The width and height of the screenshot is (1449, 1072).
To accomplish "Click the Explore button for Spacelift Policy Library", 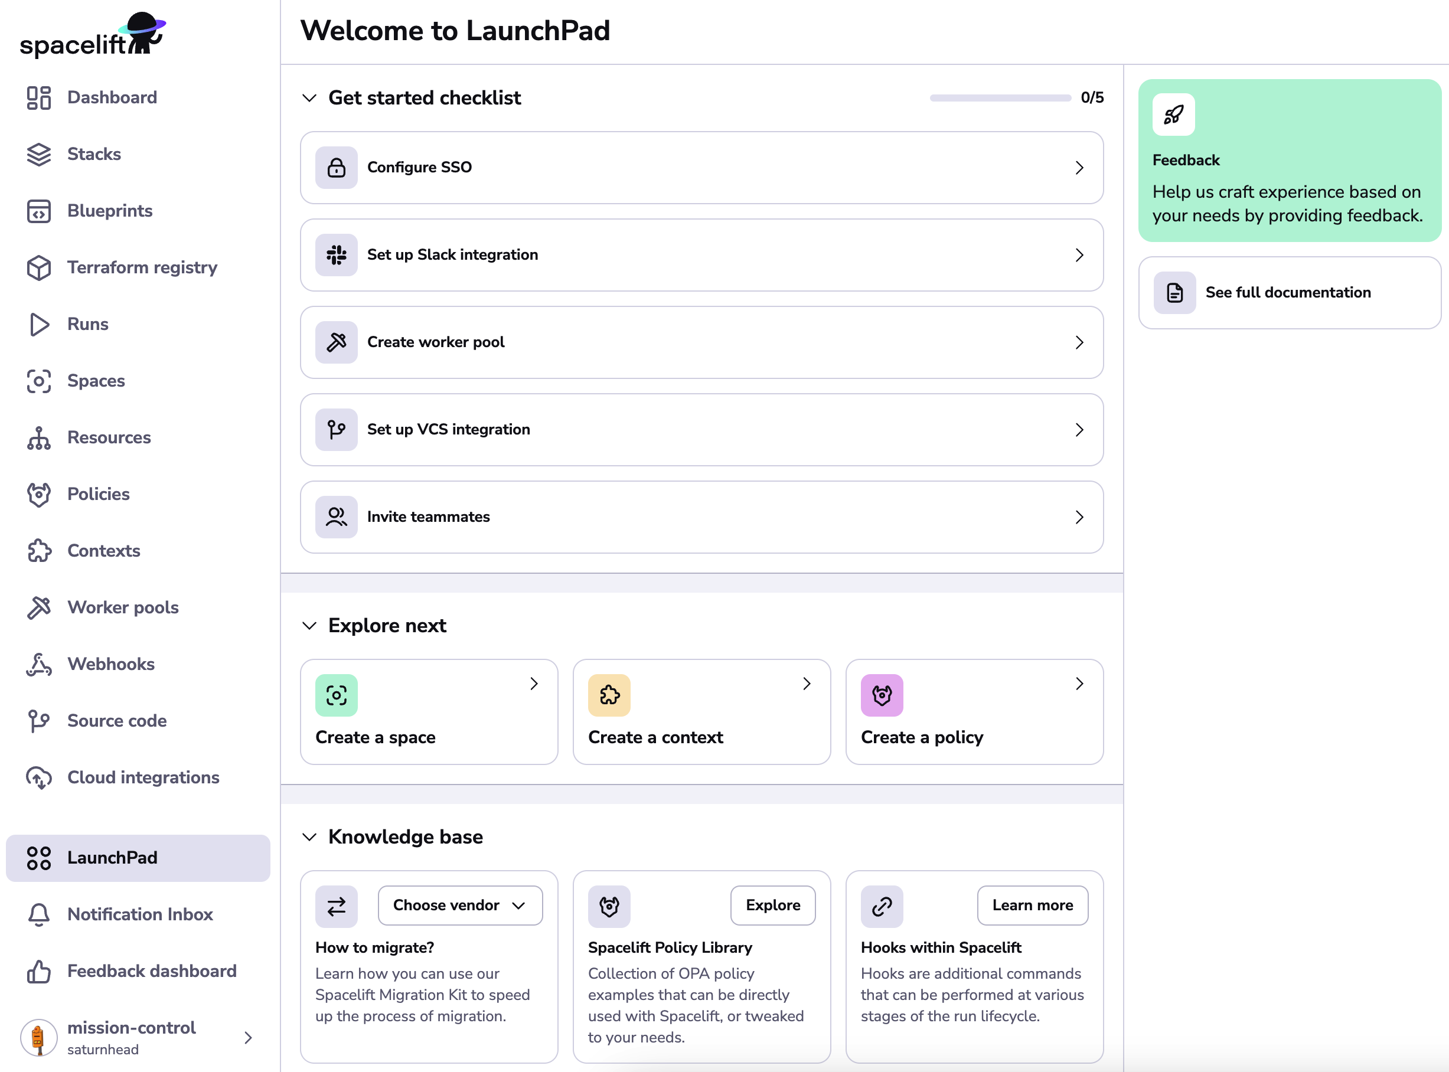I will 772,905.
